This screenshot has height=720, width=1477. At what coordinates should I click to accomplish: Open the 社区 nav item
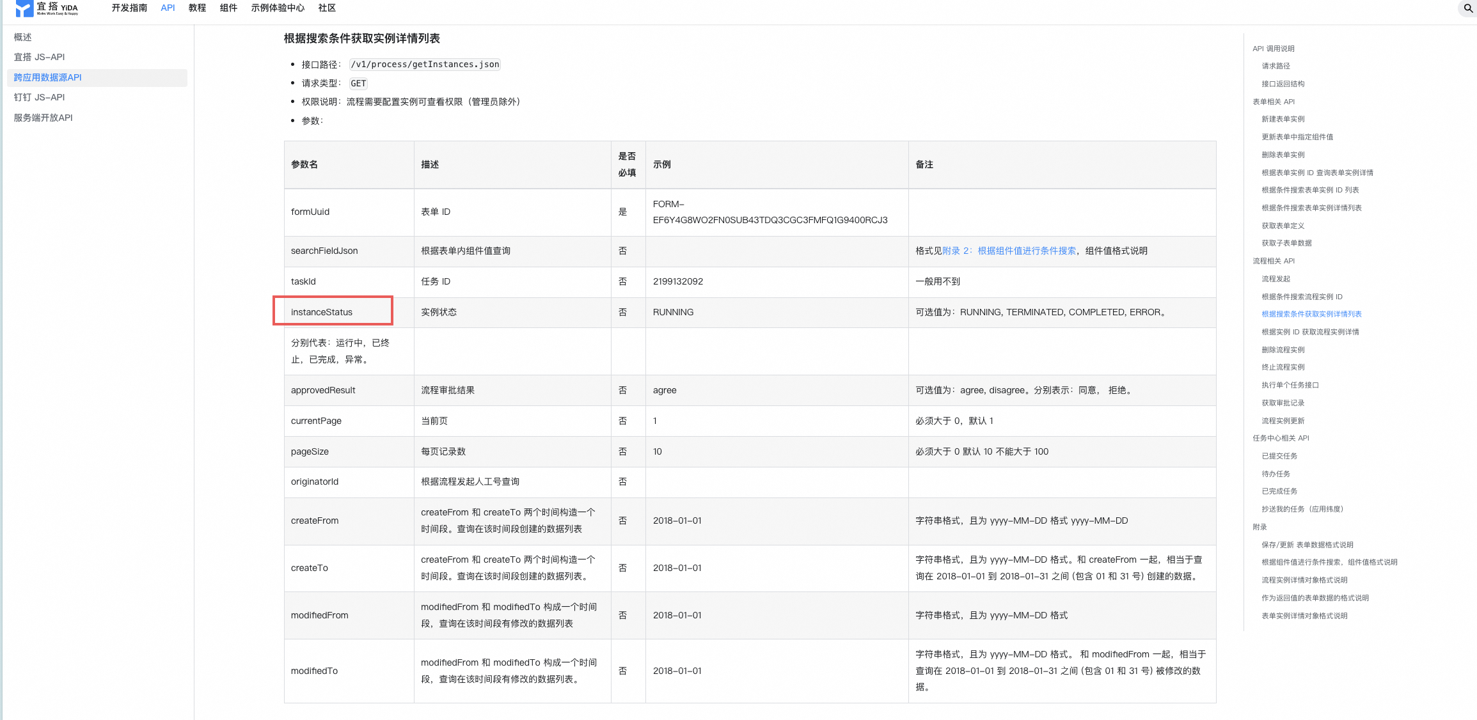[327, 8]
